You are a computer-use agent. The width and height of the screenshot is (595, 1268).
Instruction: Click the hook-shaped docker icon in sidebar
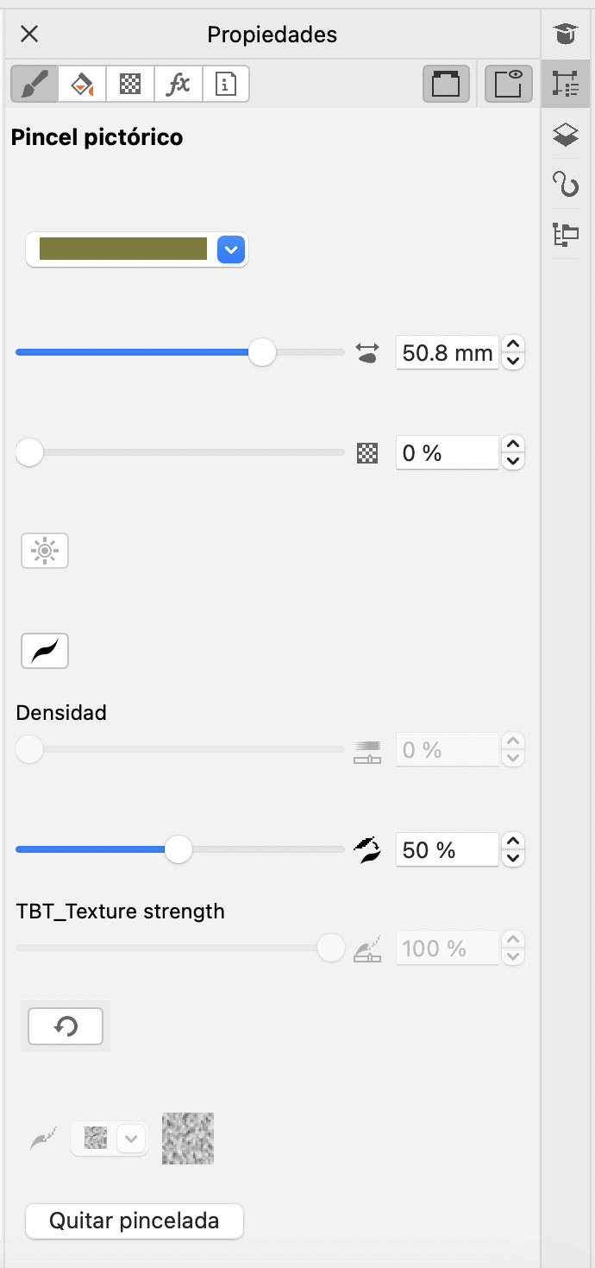pos(565,184)
